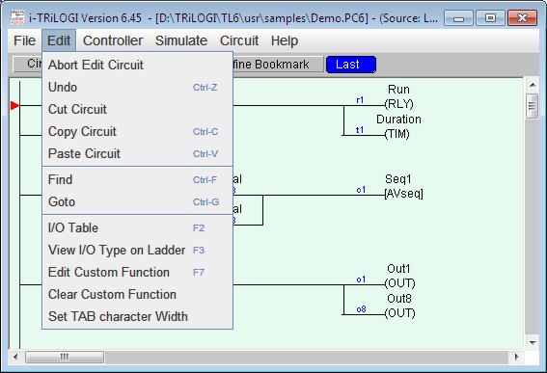Viewport: 547px width, 373px height.
Task: Open the Simulate menu
Action: pos(181,40)
